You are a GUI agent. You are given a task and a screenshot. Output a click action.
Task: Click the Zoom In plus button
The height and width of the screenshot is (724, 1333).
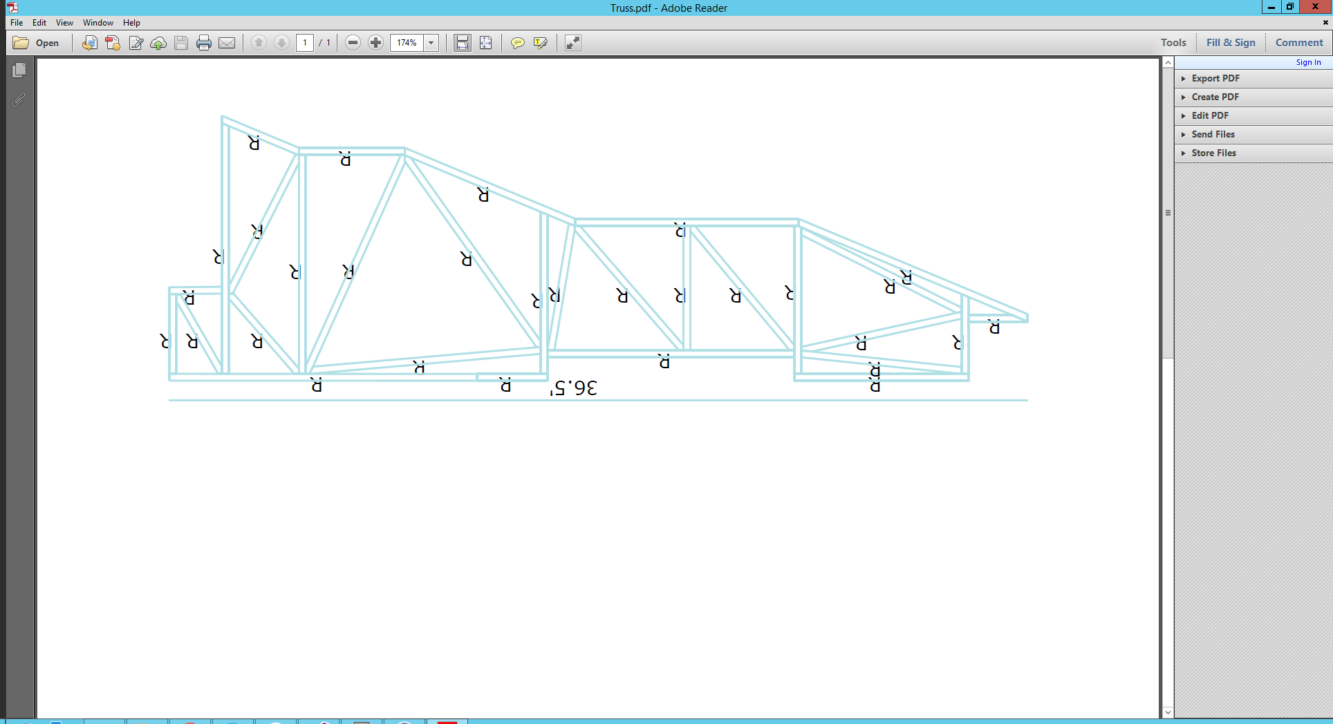click(x=375, y=43)
